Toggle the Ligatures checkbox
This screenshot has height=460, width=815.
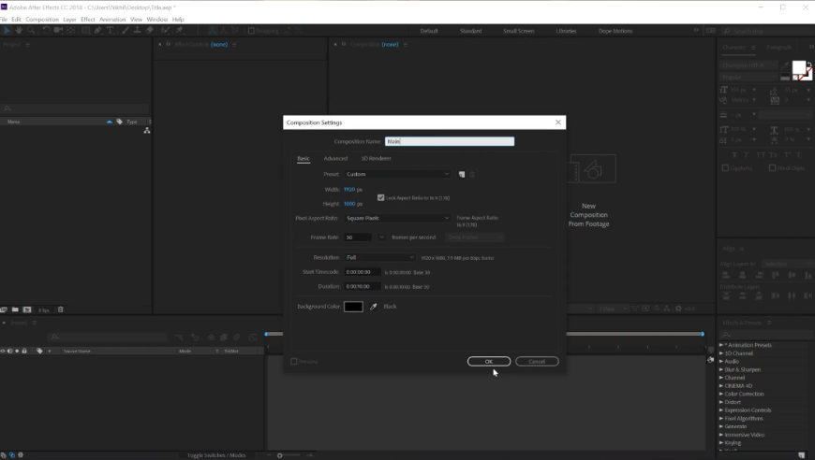pos(725,168)
